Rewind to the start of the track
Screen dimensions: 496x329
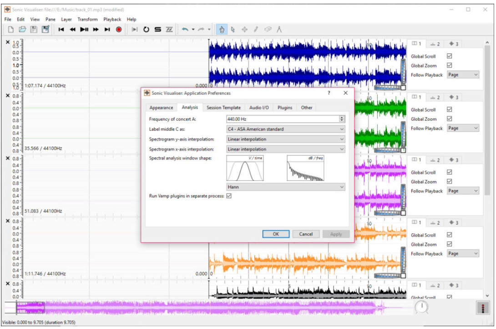(61, 30)
